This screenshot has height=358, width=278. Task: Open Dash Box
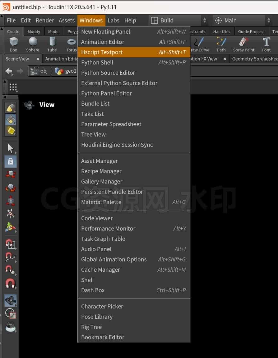pos(134,290)
